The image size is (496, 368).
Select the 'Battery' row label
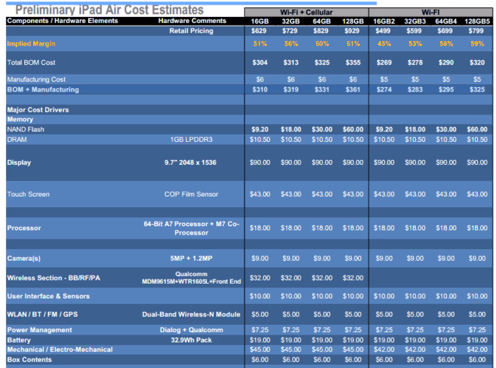pyautogui.click(x=19, y=340)
